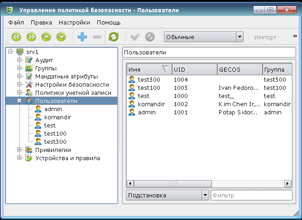This screenshot has width=302, height=220.
Task: Click the green double-left arrow navigation icon
Action: click(x=16, y=37)
